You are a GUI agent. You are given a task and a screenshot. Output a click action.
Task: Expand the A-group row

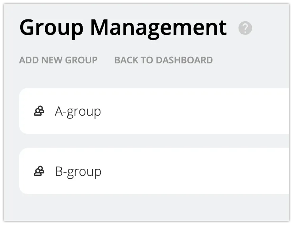[159, 111]
